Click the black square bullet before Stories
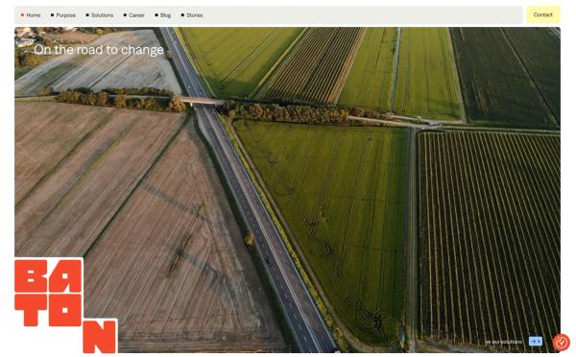 point(182,15)
